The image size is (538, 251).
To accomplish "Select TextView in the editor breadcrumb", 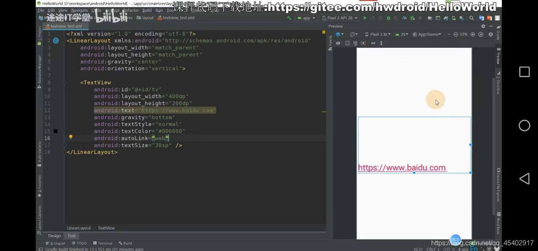I will coord(106,228).
